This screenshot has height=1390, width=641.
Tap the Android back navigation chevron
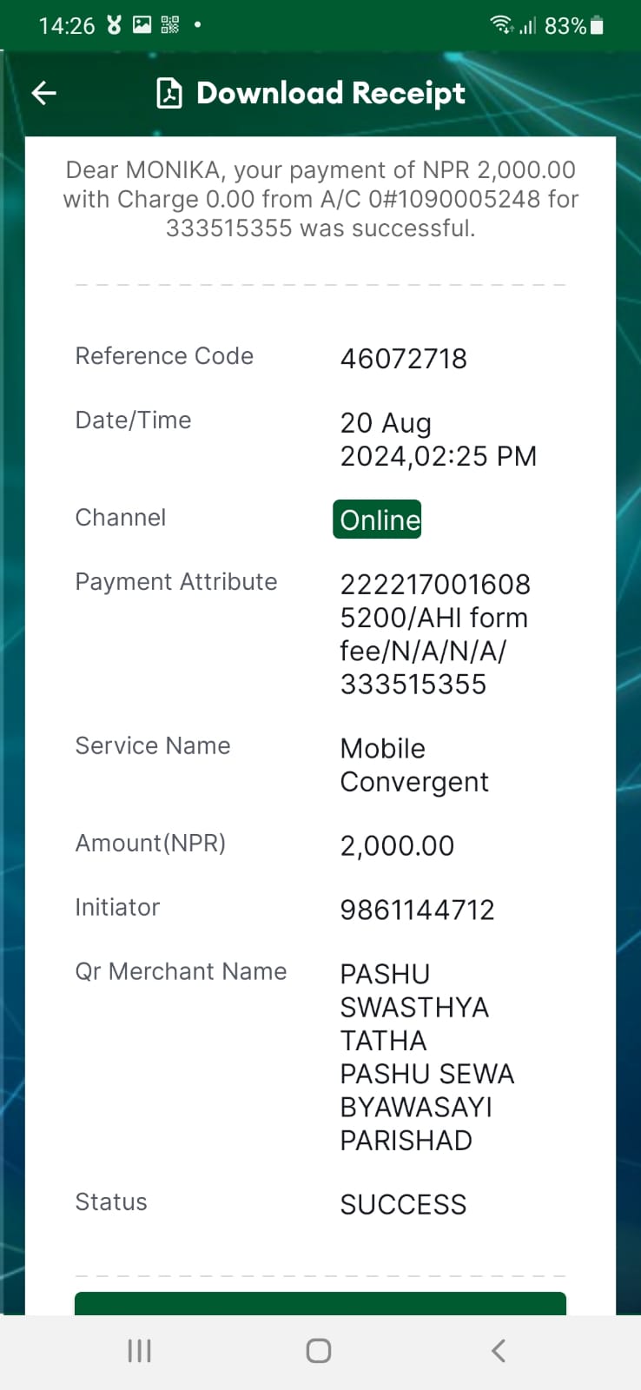point(498,1351)
